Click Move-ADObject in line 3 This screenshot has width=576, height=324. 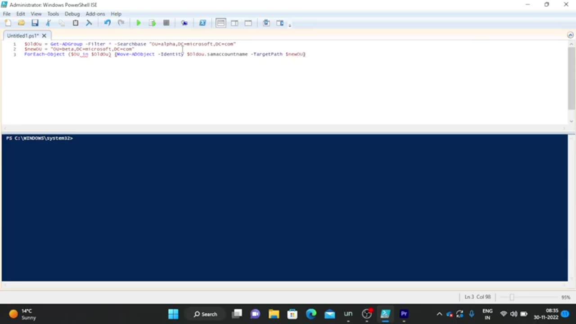coord(135,54)
